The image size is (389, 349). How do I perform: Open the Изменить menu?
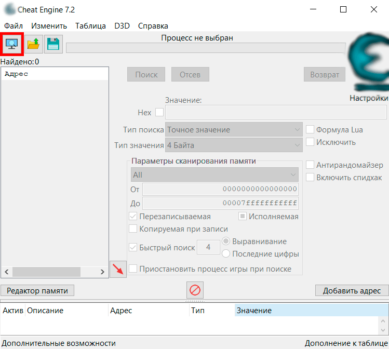[x=49, y=26]
